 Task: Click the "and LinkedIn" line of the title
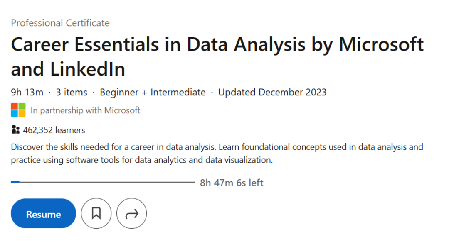68,69
